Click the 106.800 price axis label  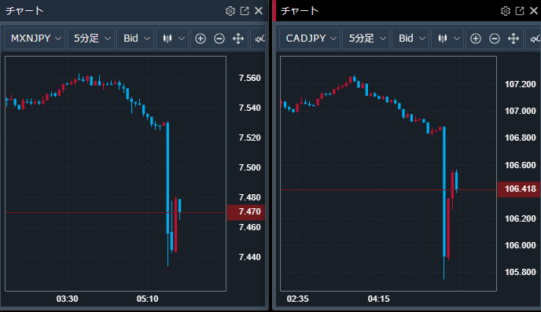[x=521, y=138]
